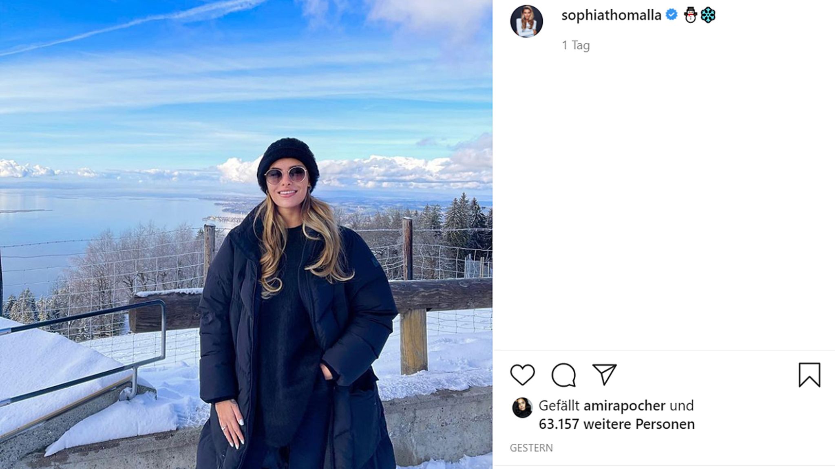Open the sophiathomalla profile picture
Screen dimensions: 835x469
click(526, 21)
